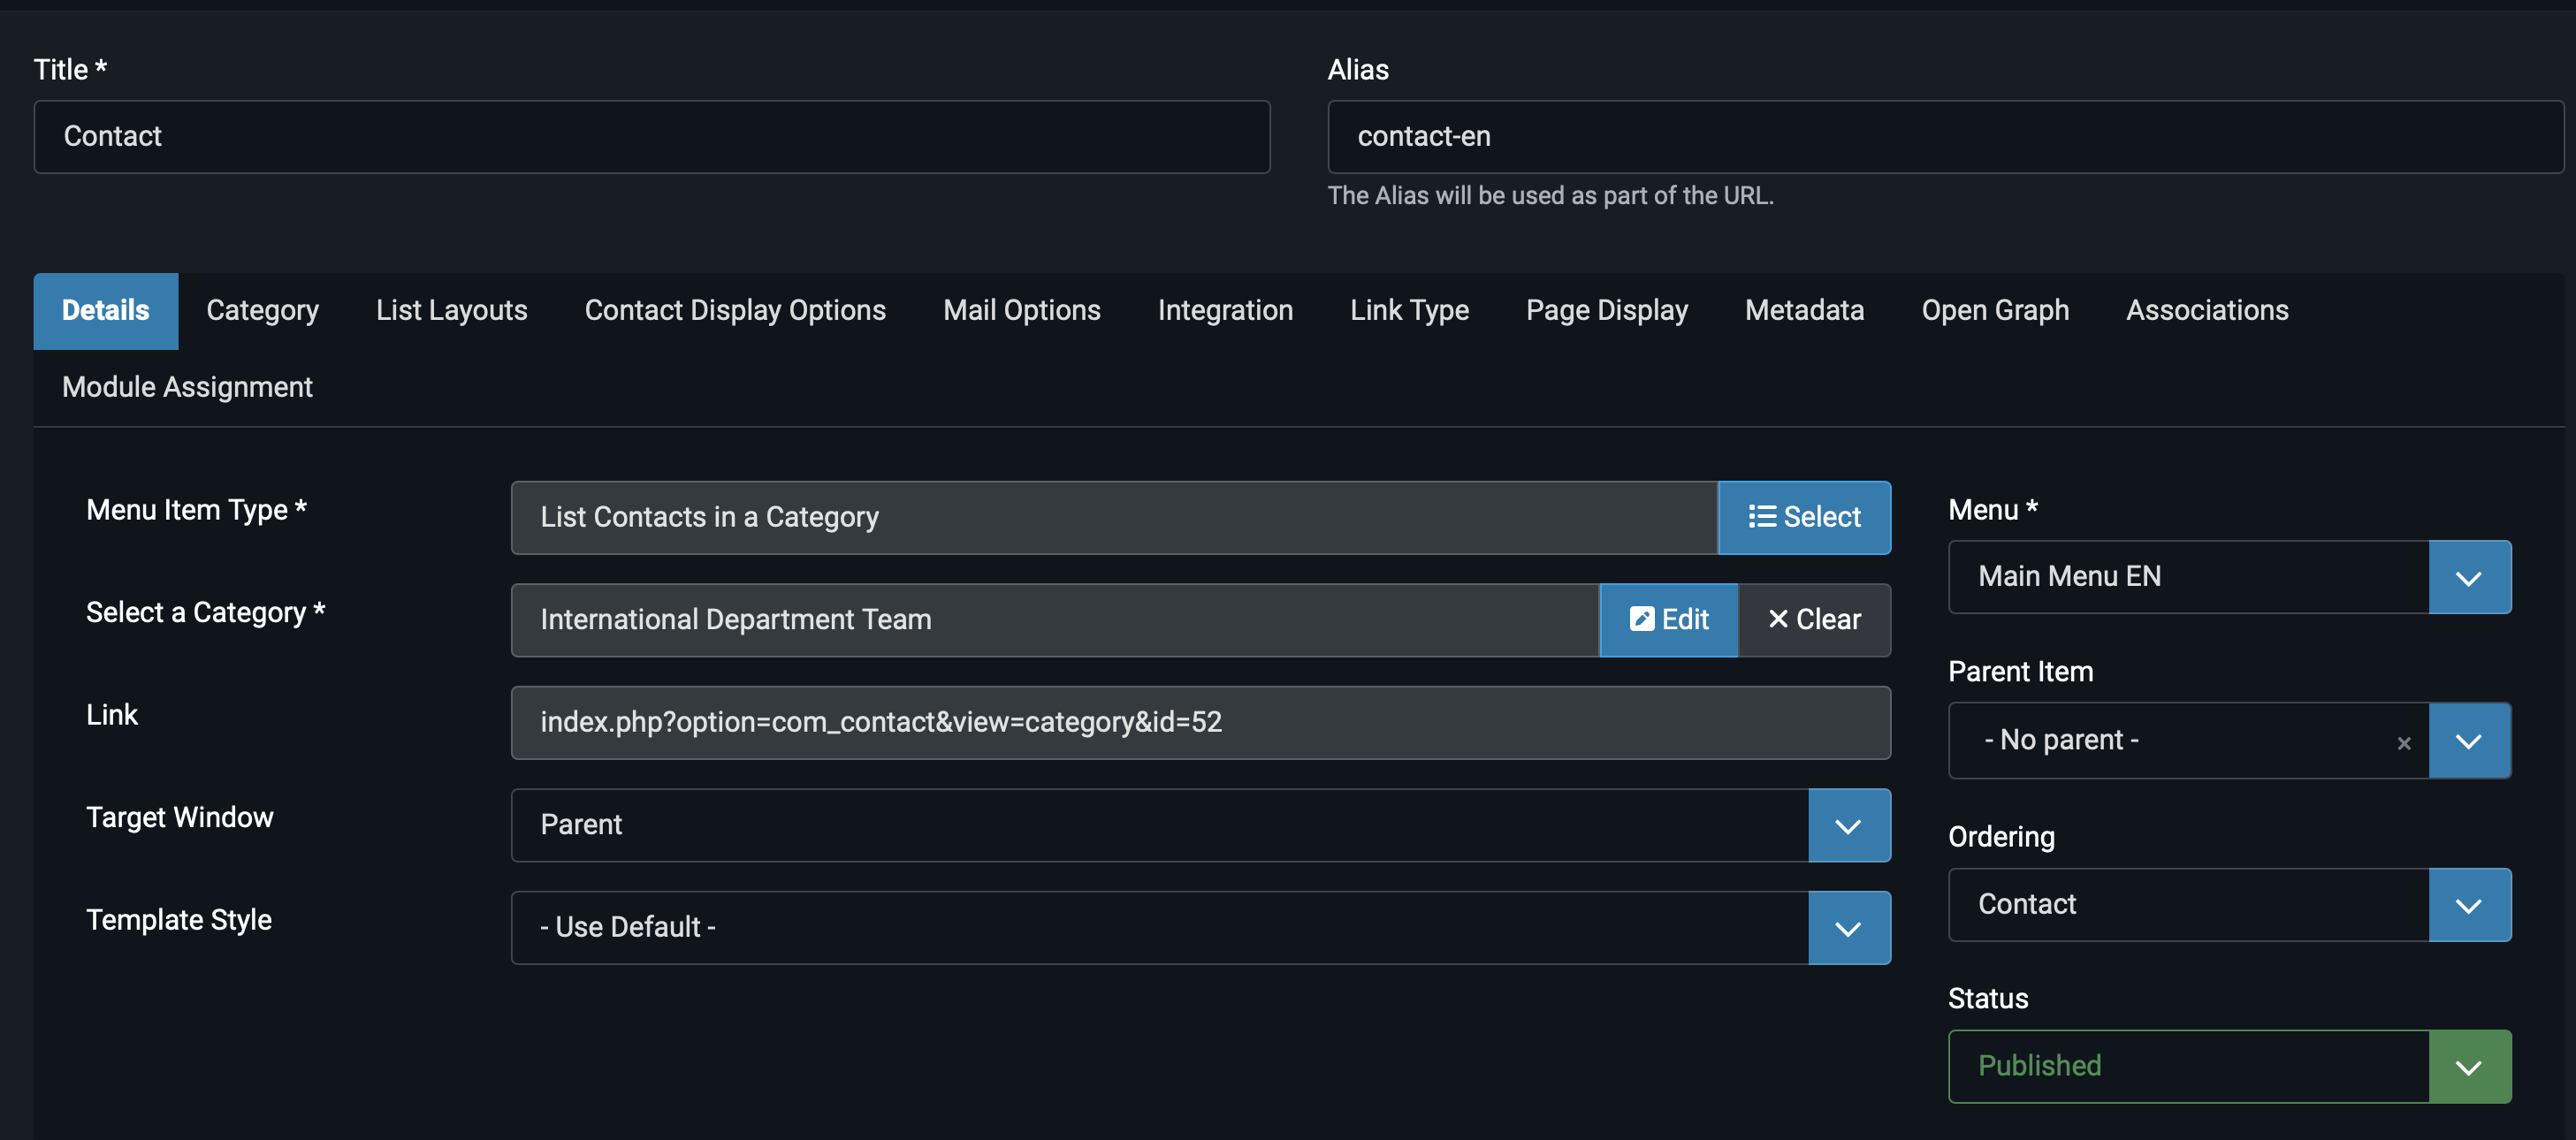Open the Module Assignment tab
The image size is (2576, 1140).
point(187,388)
